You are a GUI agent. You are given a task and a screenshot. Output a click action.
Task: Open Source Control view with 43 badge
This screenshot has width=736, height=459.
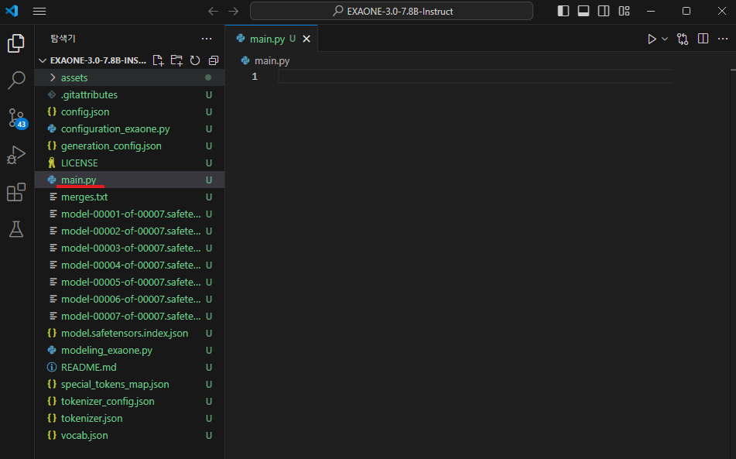17,118
